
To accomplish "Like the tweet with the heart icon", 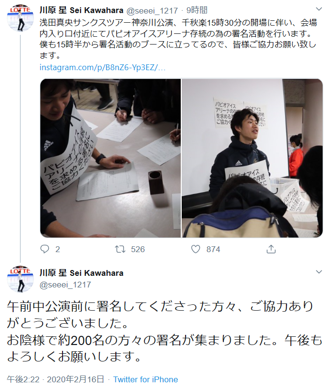I will pyautogui.click(x=196, y=249).
